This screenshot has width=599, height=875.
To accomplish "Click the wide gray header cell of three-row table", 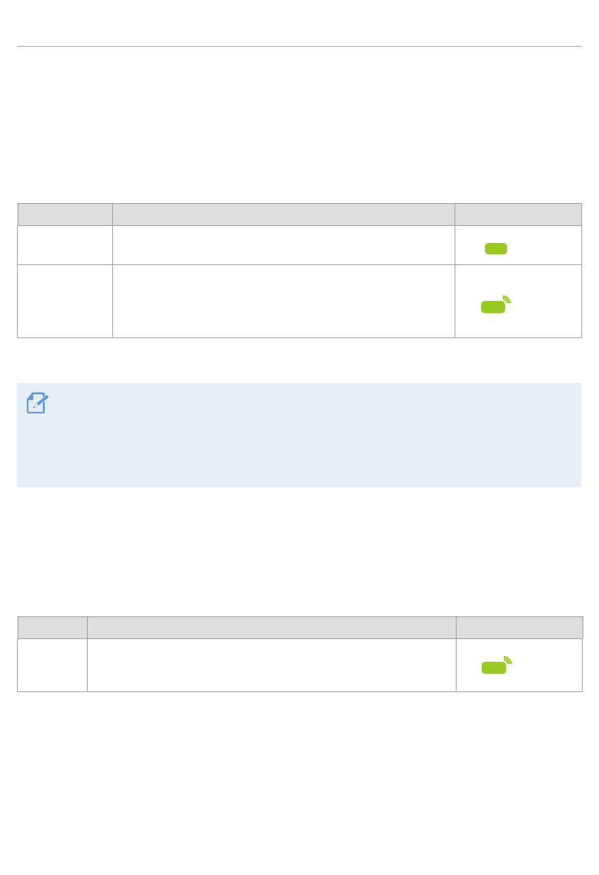I will pyautogui.click(x=284, y=214).
